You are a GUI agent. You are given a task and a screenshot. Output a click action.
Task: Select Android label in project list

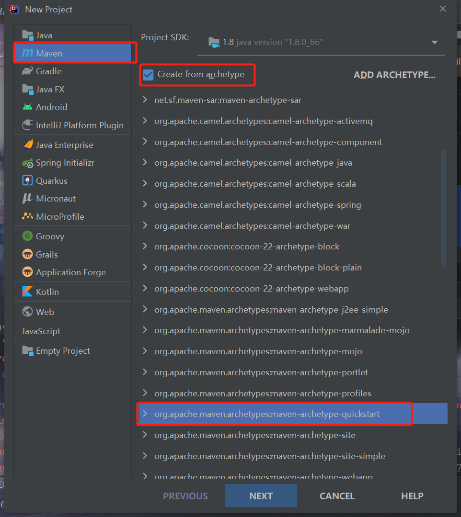coord(51,107)
